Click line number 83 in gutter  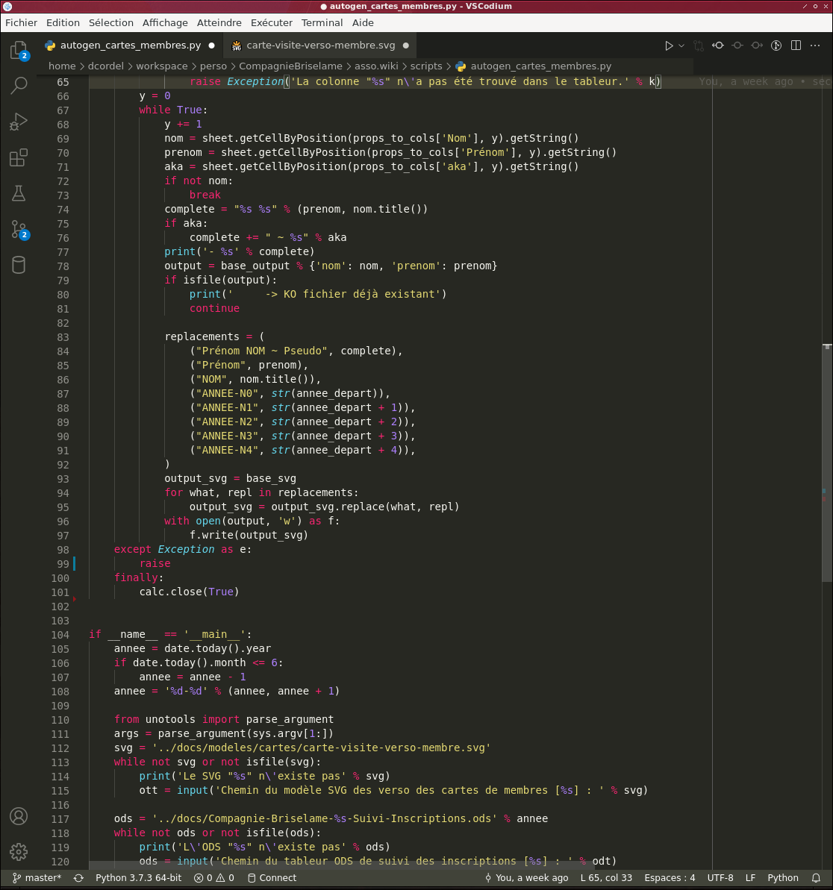click(63, 337)
